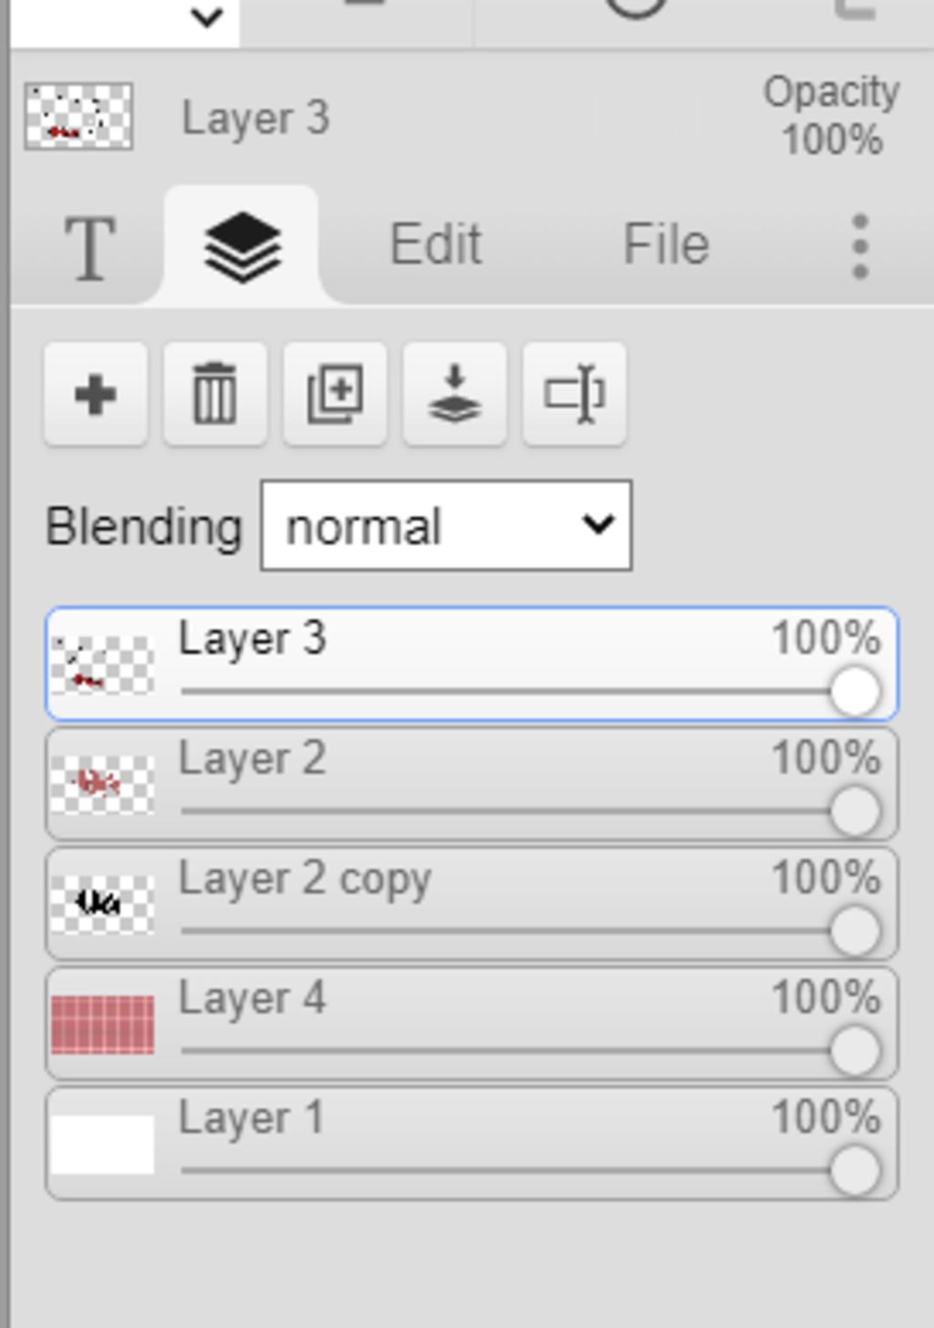Click Layer 4 opacity slider handle
This screenshot has width=934, height=1328.
[x=855, y=1051]
